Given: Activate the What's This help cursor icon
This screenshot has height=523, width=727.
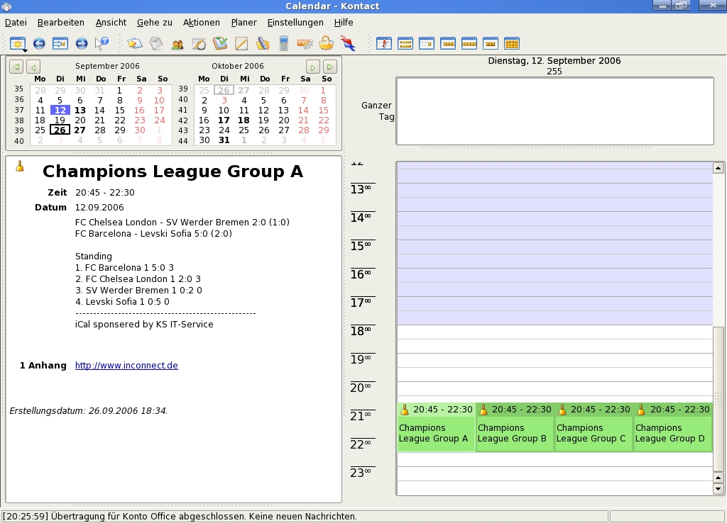Looking at the screenshot, I should tap(102, 43).
